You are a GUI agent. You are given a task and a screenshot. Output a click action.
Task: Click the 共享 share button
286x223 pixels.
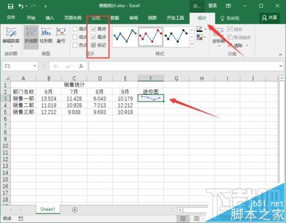269,18
